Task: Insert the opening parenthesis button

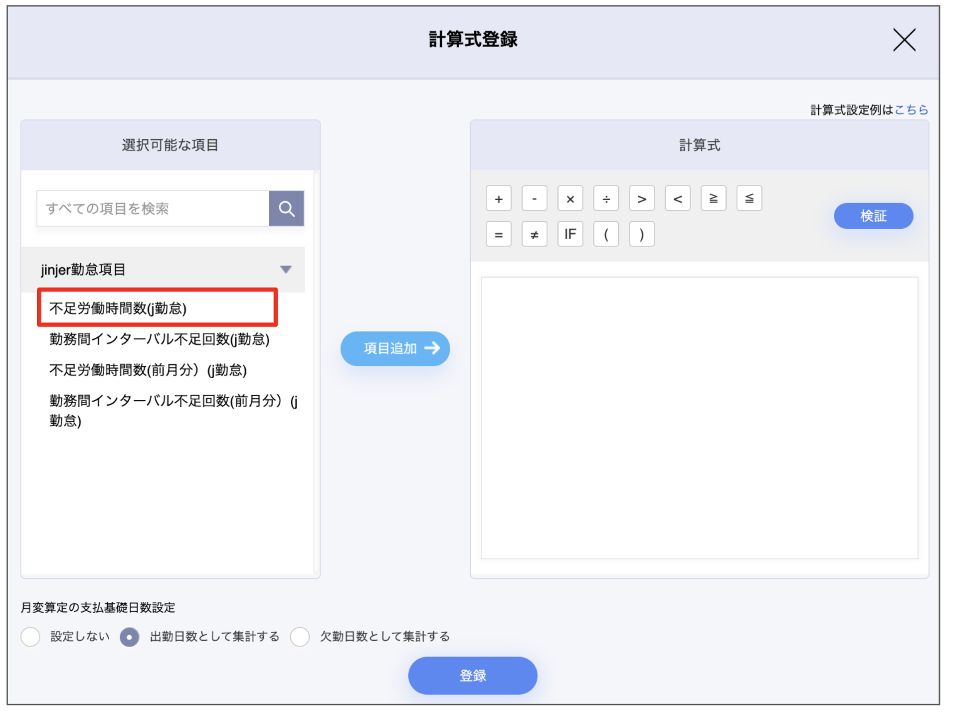Action: click(x=606, y=234)
